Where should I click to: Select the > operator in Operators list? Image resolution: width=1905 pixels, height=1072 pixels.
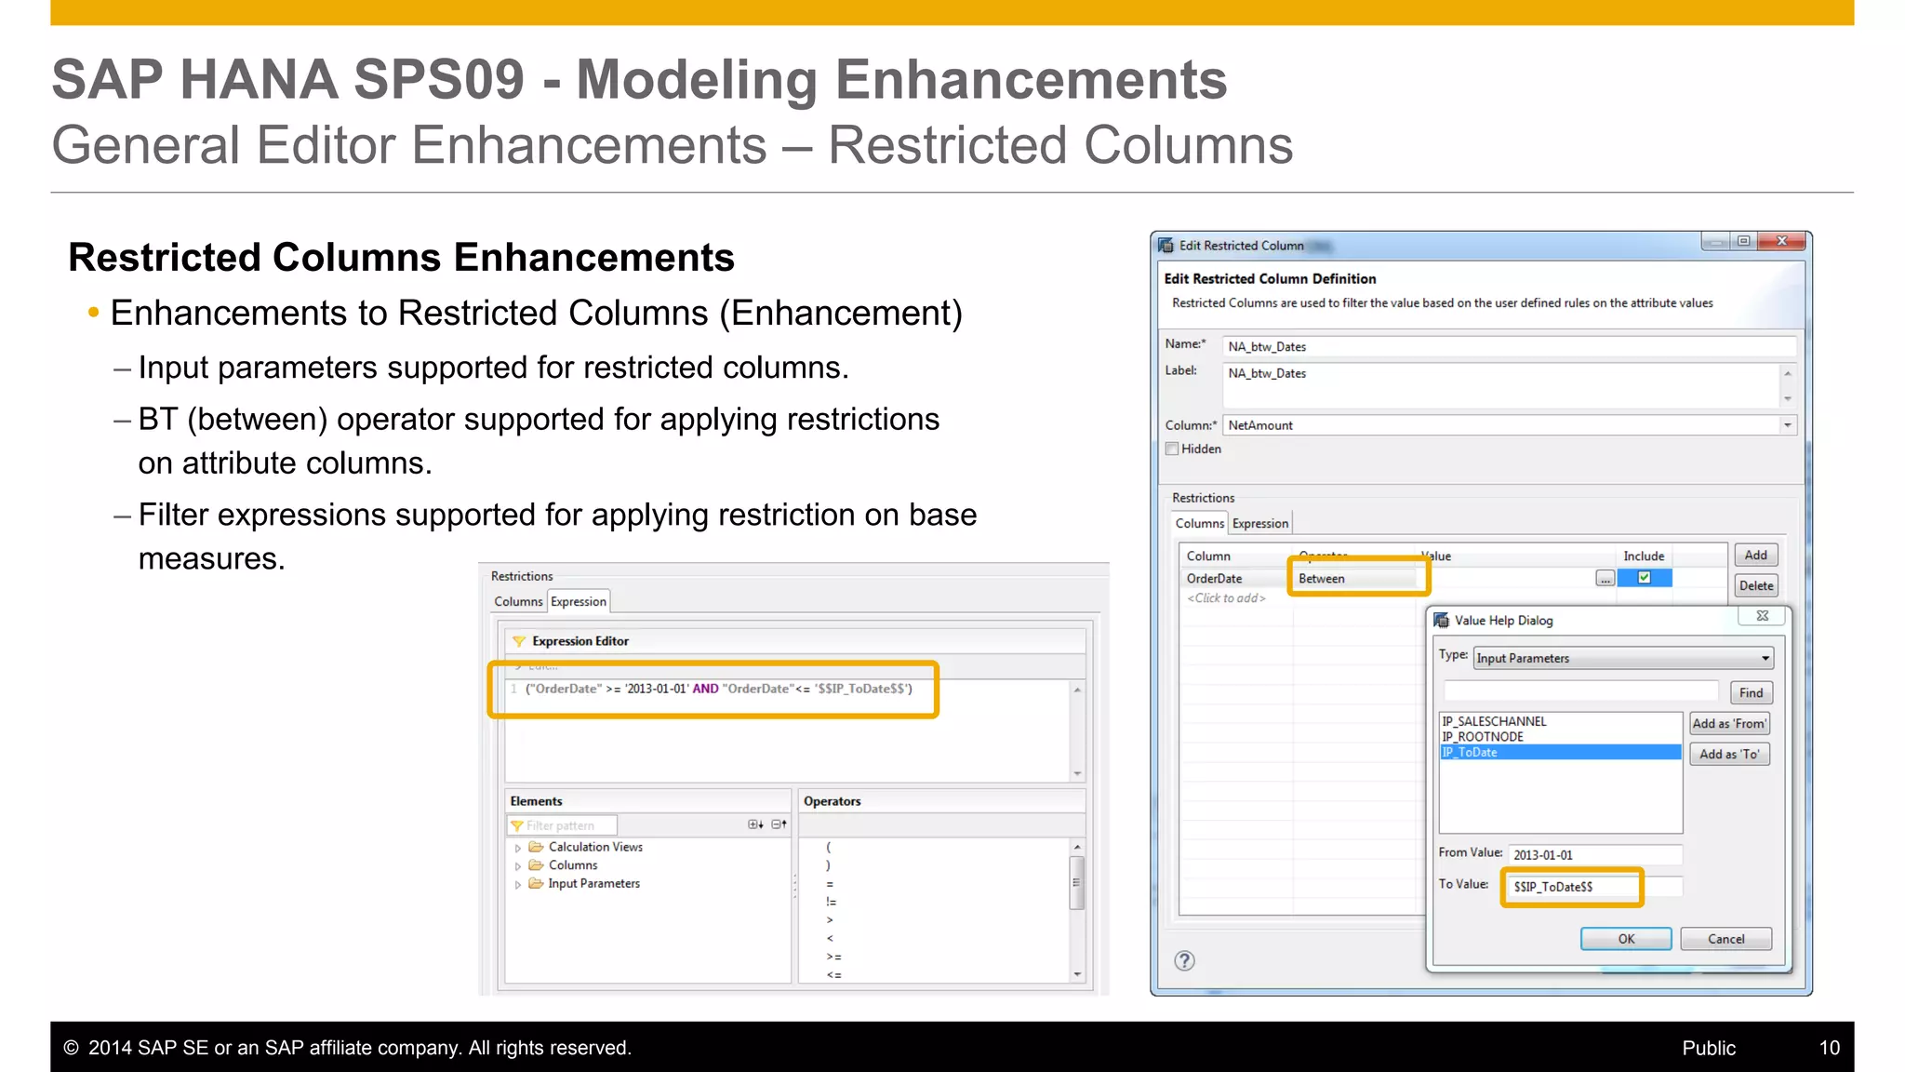click(x=830, y=920)
